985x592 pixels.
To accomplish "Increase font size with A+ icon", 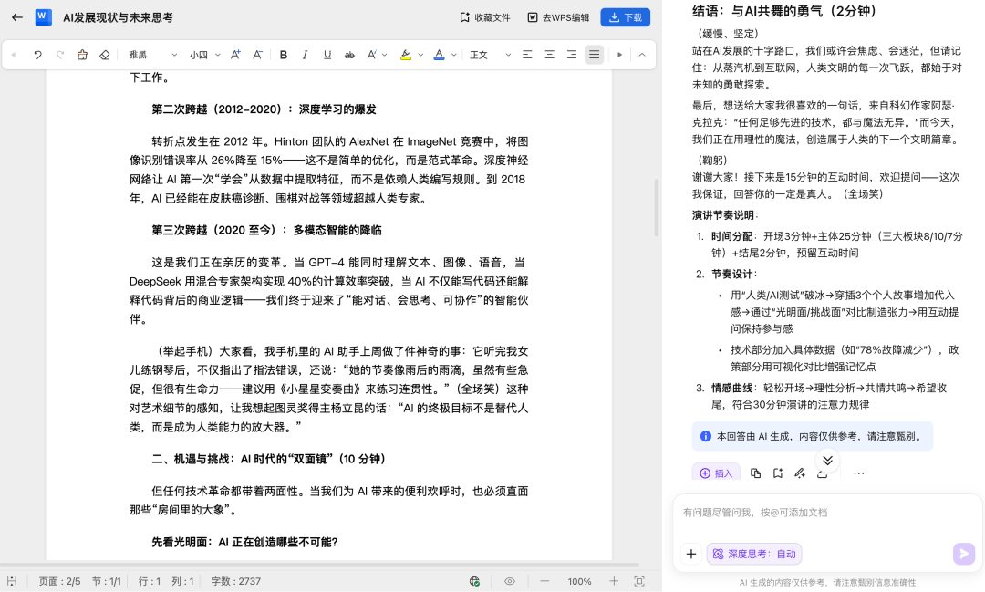I will coord(235,55).
